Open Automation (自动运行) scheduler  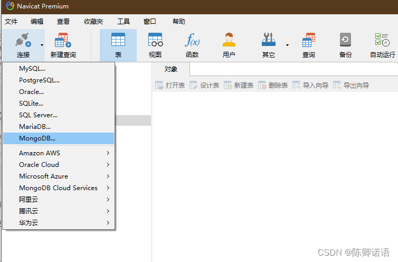pos(383,45)
